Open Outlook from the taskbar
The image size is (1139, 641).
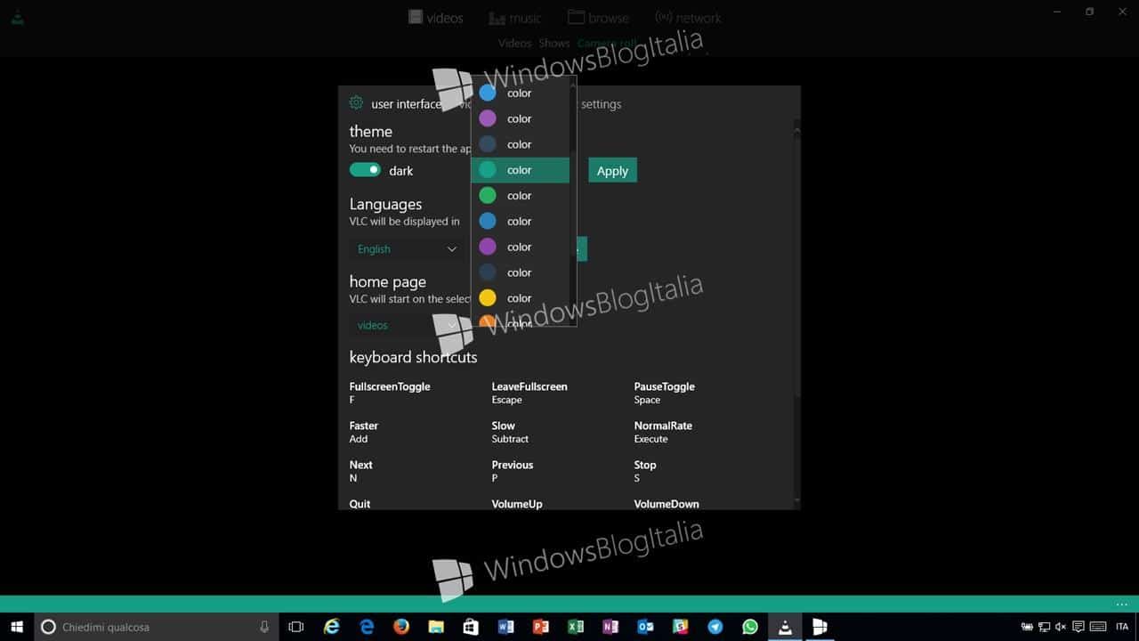coord(645,627)
